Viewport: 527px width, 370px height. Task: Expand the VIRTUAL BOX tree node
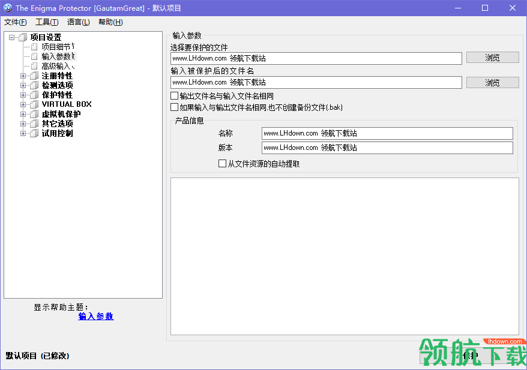23,104
